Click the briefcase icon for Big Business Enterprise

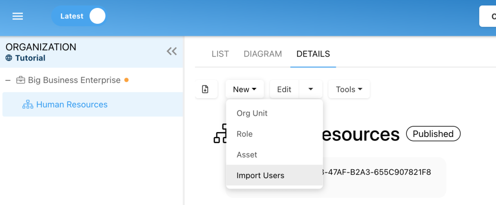[21, 80]
